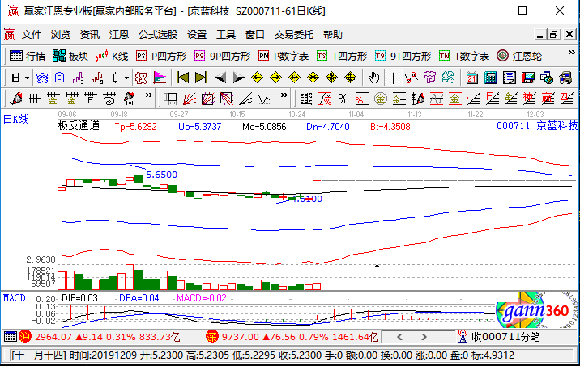The image size is (580, 366).
Task: Open the P四方形 tool
Action: [x=161, y=56]
